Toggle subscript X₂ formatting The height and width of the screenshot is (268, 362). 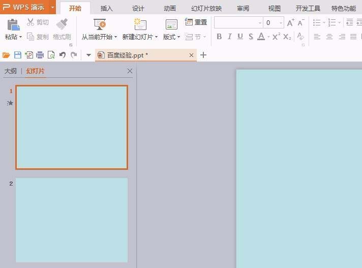click(287, 37)
